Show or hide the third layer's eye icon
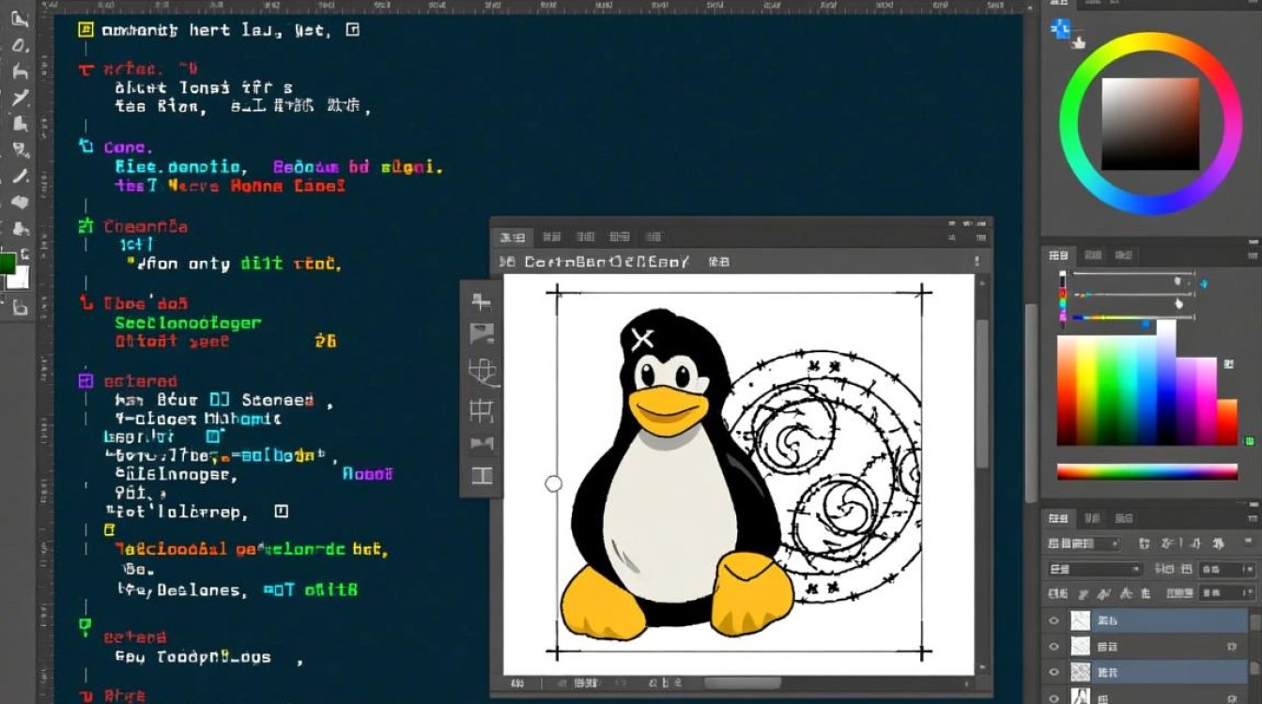Image resolution: width=1262 pixels, height=704 pixels. (1054, 672)
